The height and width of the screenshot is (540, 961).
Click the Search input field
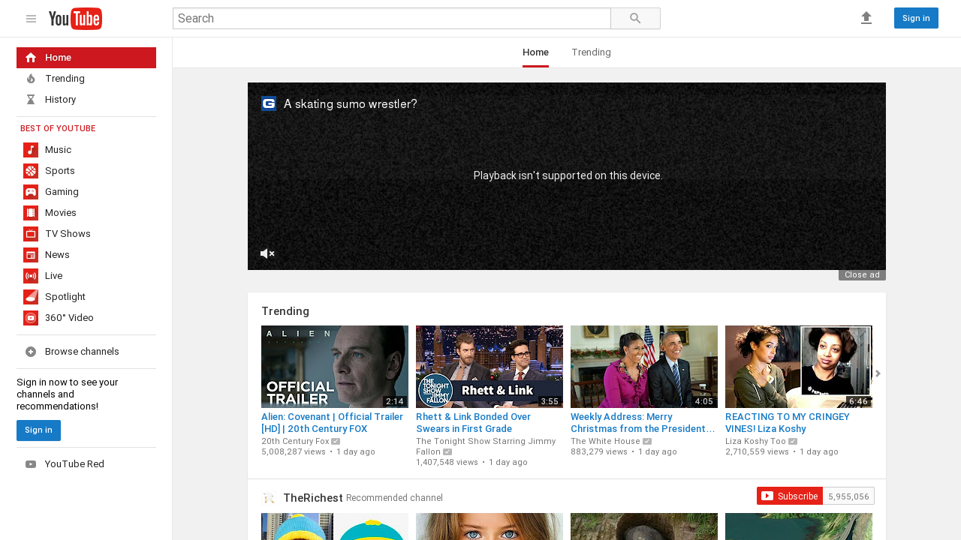click(x=391, y=19)
